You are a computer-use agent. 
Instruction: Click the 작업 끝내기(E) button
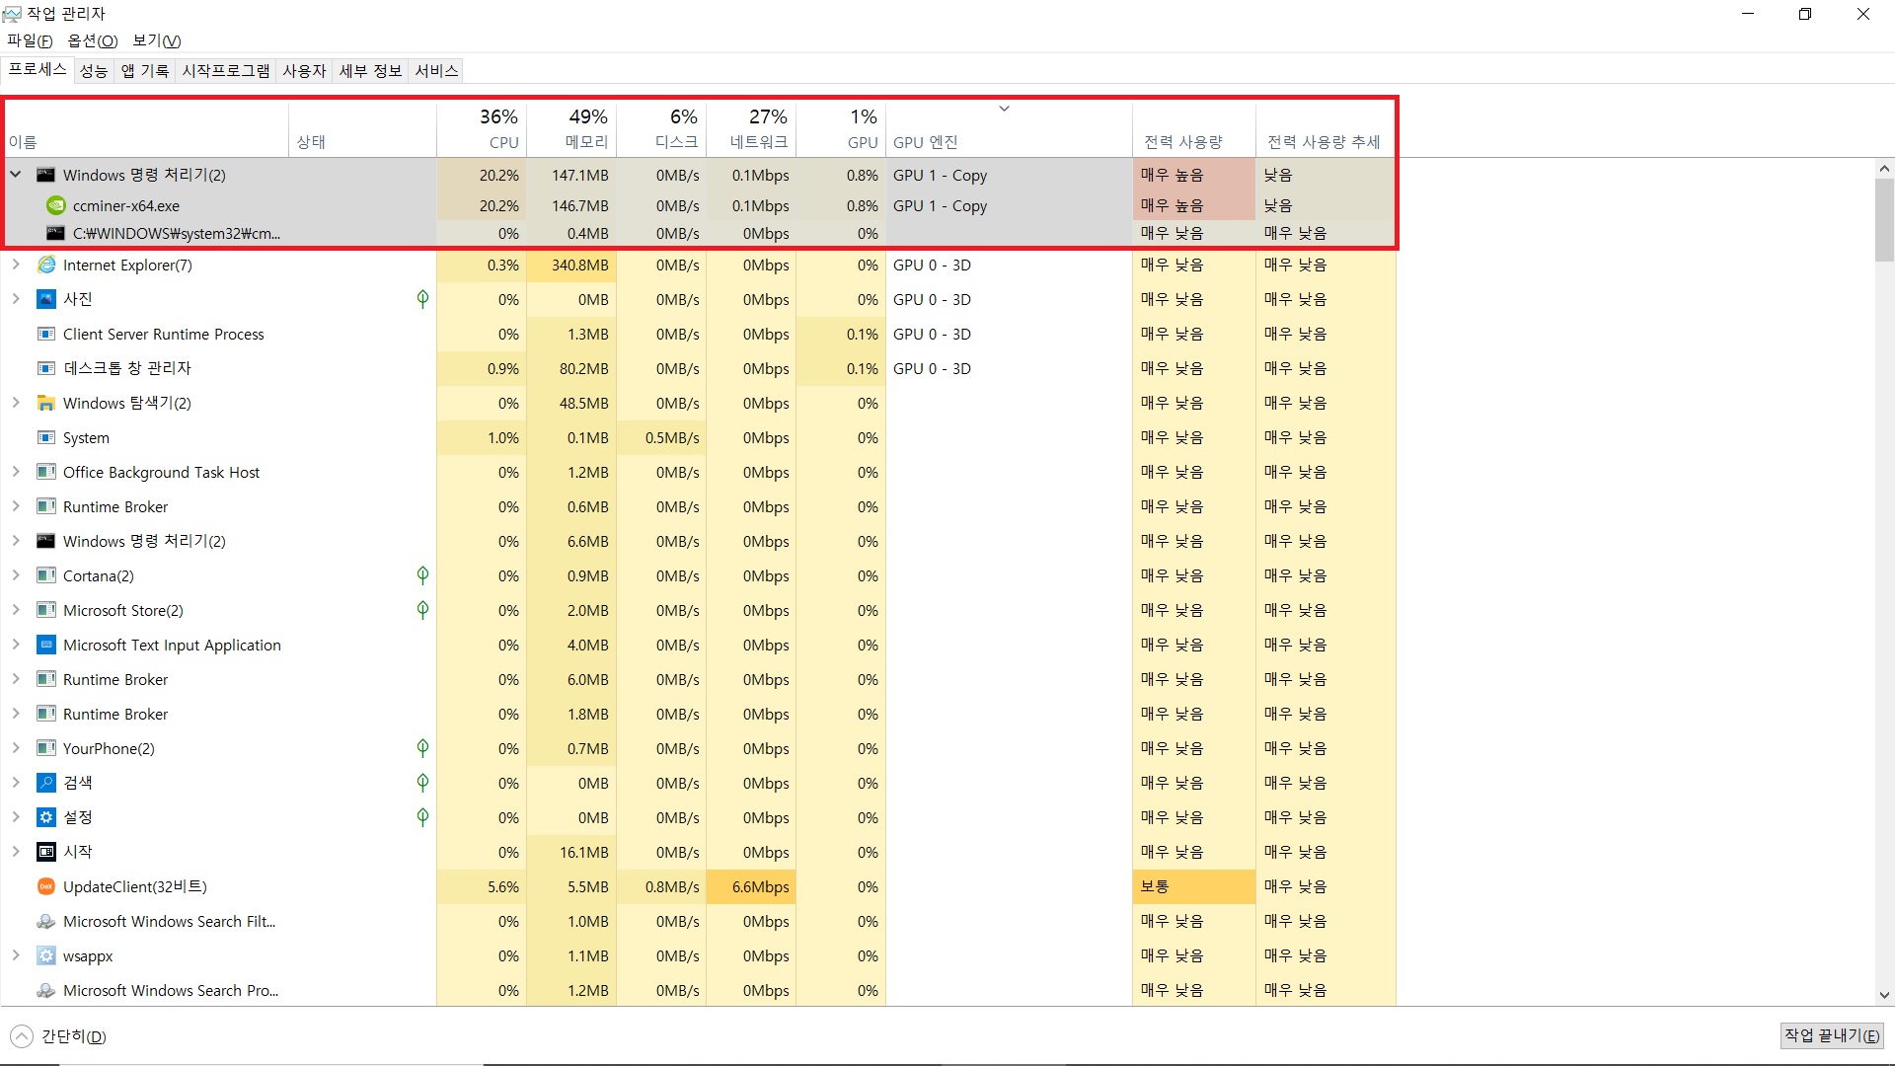[x=1831, y=1035]
